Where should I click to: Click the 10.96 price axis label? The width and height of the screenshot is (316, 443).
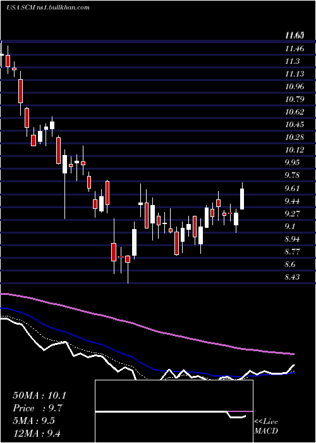point(295,87)
